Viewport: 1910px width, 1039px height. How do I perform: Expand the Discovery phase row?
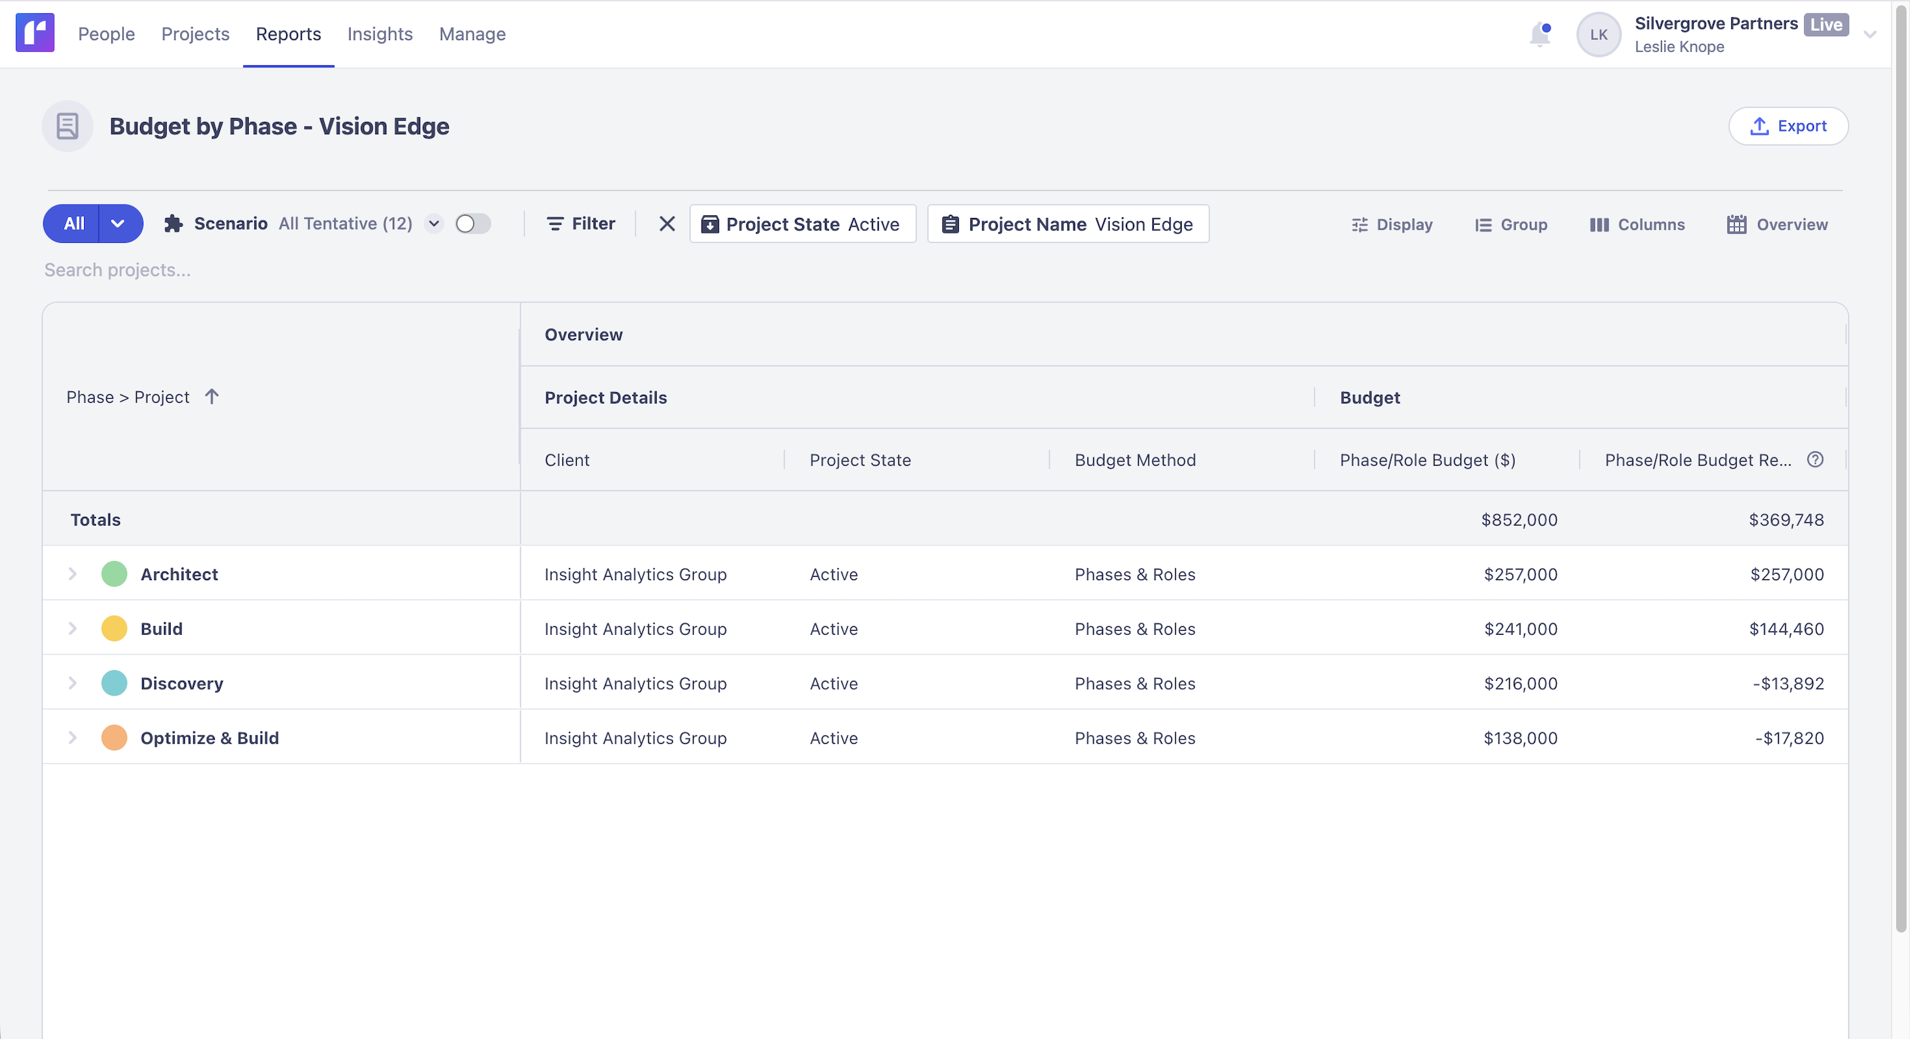pyautogui.click(x=73, y=683)
